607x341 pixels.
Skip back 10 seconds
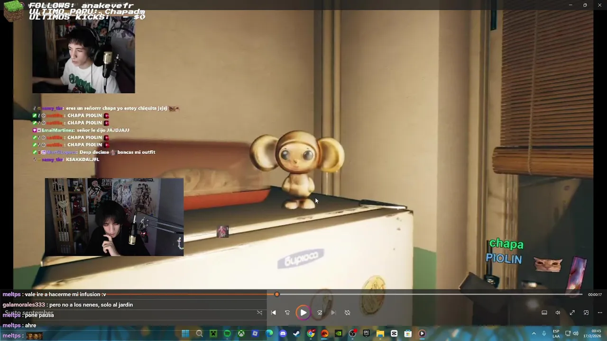[287, 313]
